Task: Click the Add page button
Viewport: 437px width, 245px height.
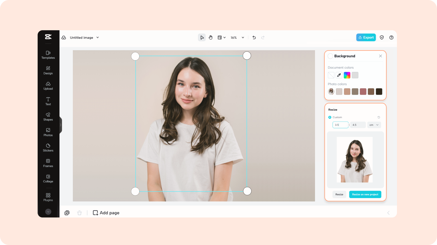Action: [106, 213]
